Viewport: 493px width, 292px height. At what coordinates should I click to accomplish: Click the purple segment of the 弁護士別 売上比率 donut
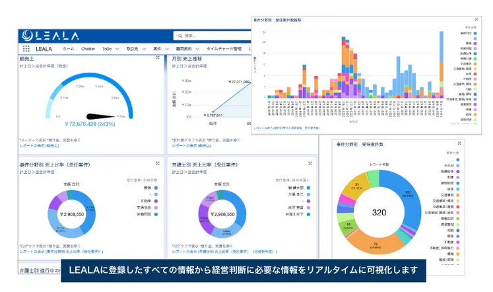[204, 221]
